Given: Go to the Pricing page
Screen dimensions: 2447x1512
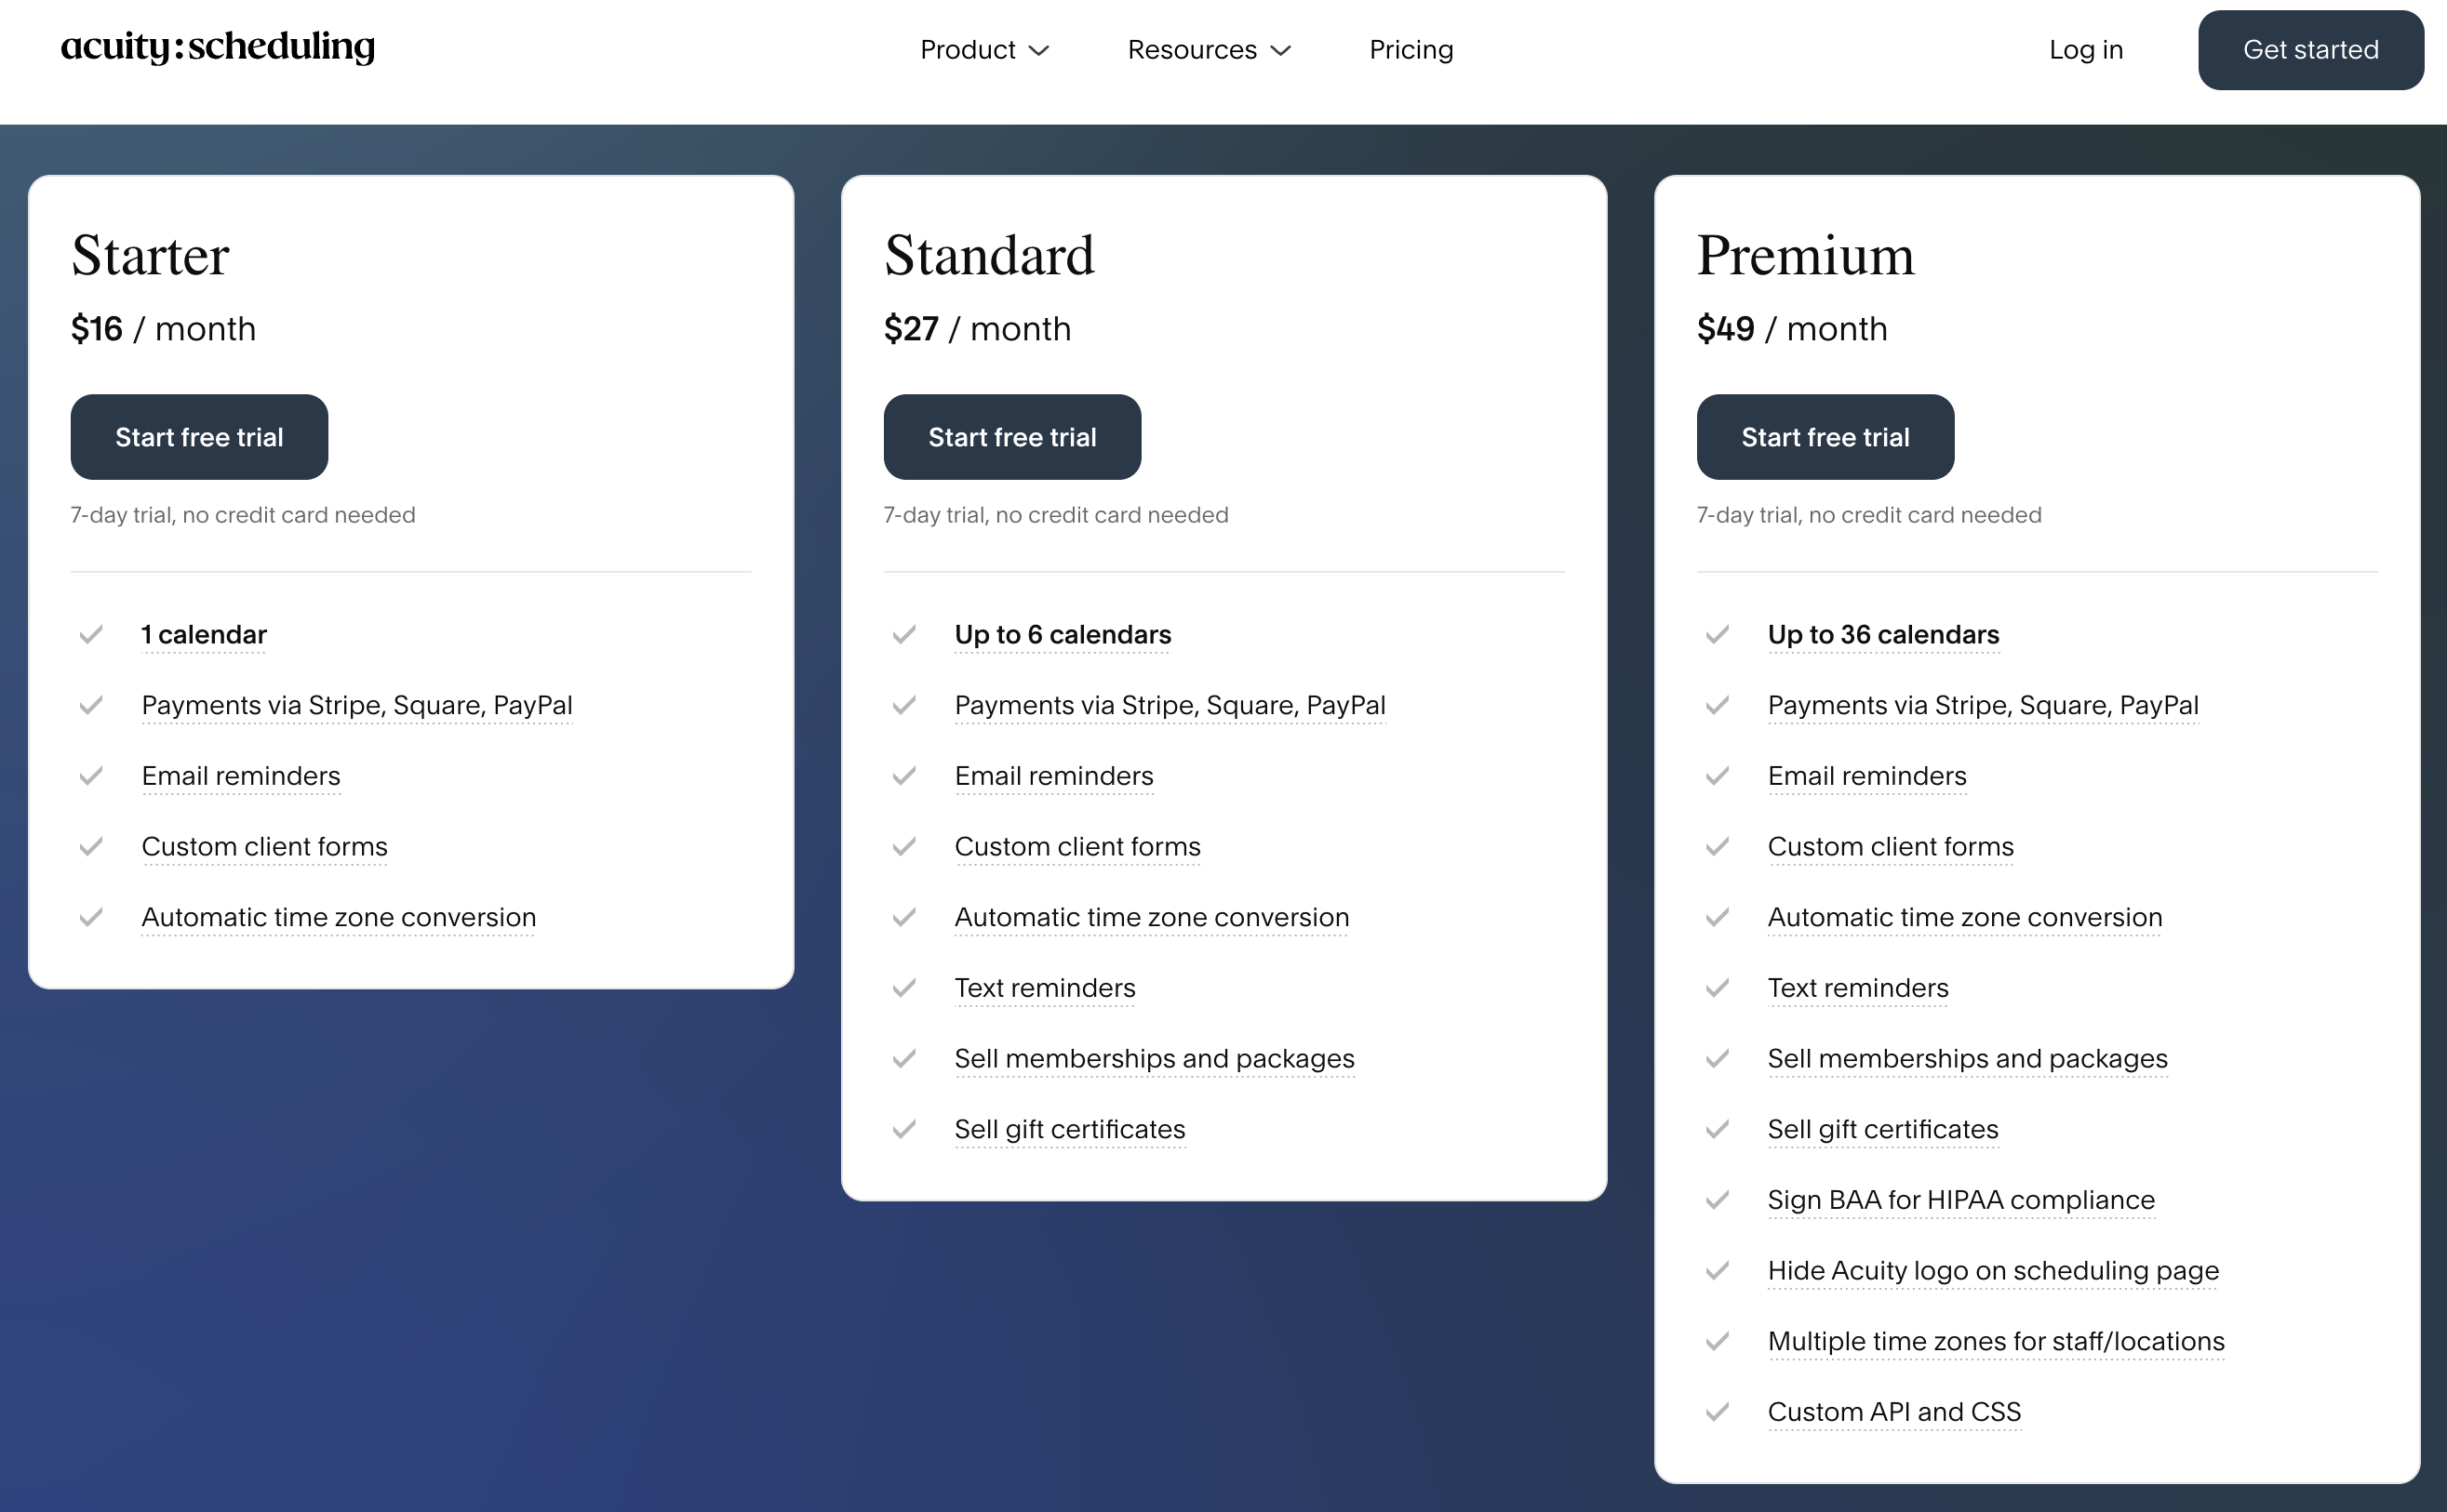Looking at the screenshot, I should [1411, 50].
